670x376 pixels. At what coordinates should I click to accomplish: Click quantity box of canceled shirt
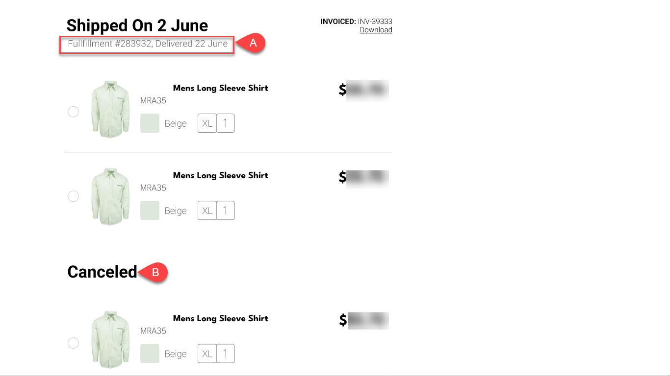(226, 353)
